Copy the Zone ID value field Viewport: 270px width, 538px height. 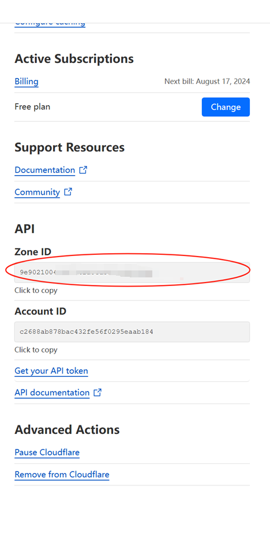132,272
